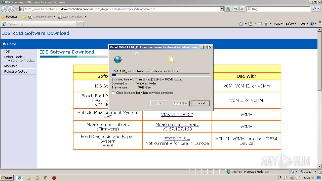The height and width of the screenshot is (181, 322).
Task: Click the Home page icon in command bar
Action: click(241, 24)
